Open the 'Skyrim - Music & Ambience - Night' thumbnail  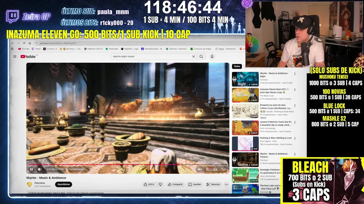245,79
